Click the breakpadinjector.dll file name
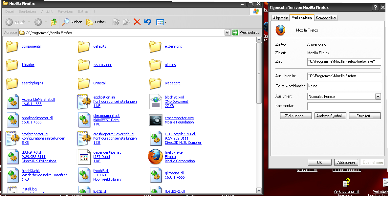The height and width of the screenshot is (199, 391). pyautogui.click(x=37, y=118)
